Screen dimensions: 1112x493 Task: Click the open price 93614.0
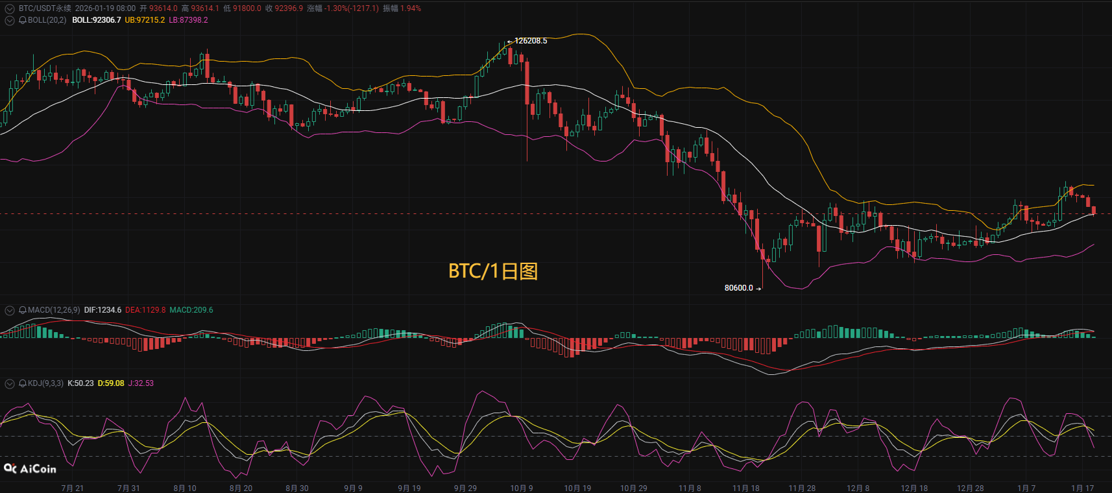pos(163,8)
